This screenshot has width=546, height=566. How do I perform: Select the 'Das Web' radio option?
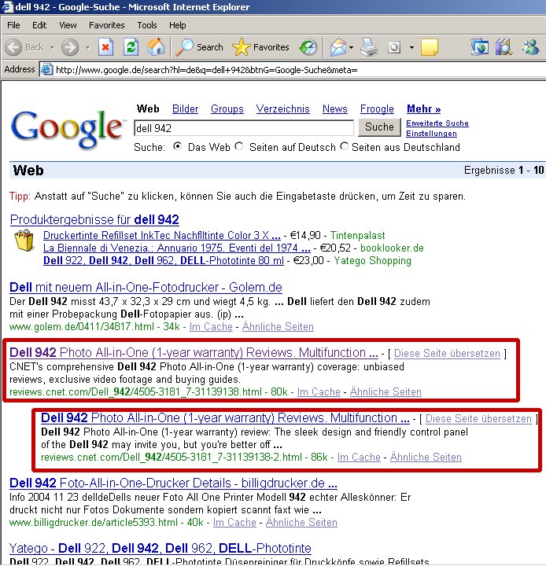pyautogui.click(x=177, y=146)
